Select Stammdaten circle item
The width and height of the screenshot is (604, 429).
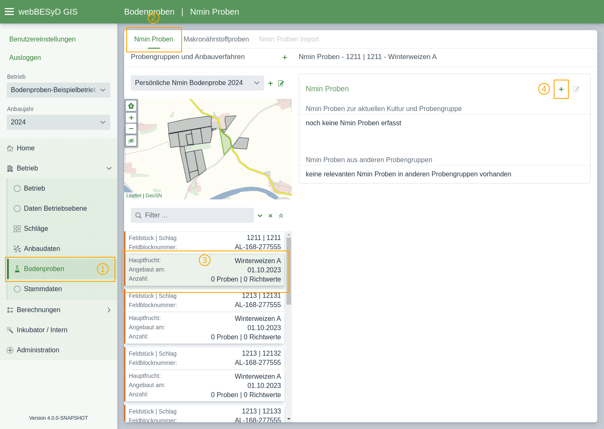(x=17, y=289)
